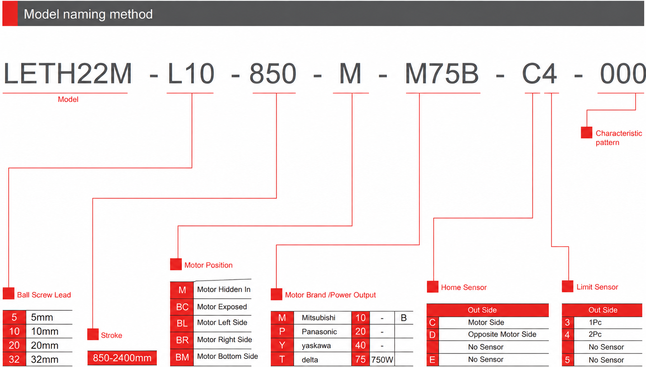
Task: Click the red square beside Ball Screw Lead
Action: (9, 293)
